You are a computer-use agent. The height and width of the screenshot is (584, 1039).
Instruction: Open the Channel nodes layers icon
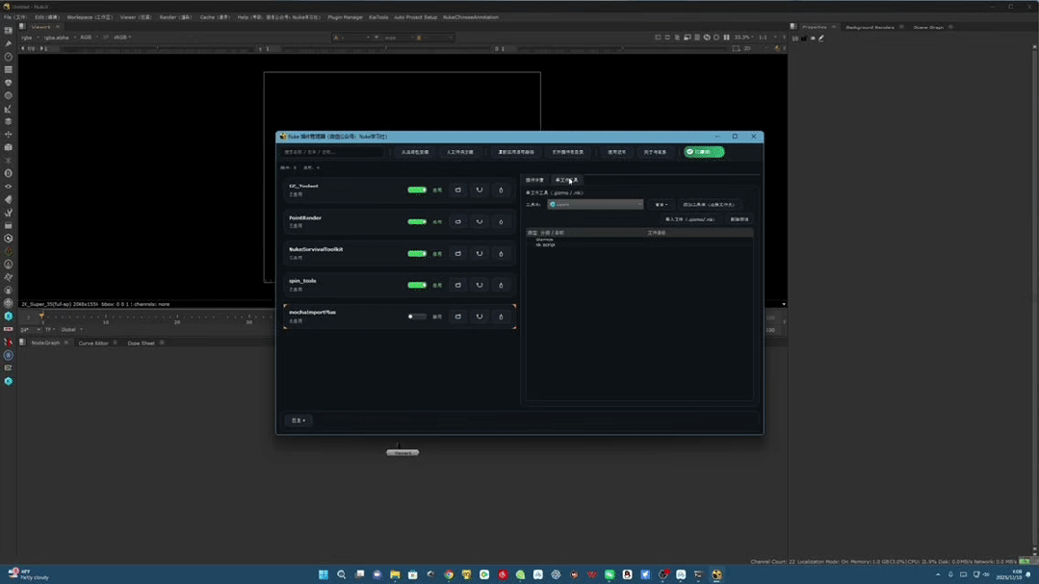click(8, 69)
